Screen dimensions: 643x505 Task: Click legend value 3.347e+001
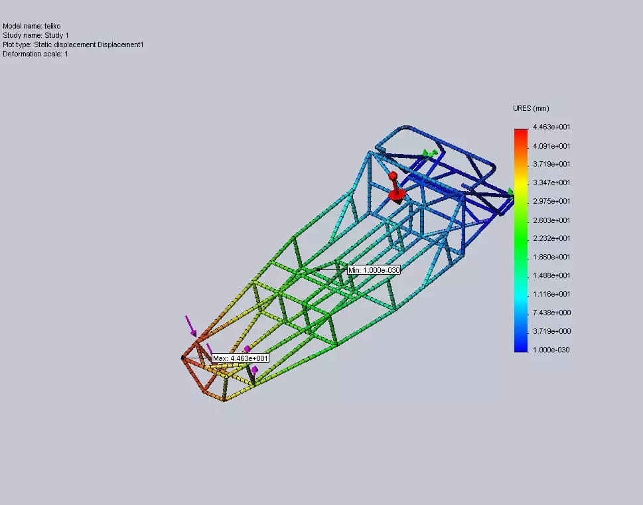(551, 182)
